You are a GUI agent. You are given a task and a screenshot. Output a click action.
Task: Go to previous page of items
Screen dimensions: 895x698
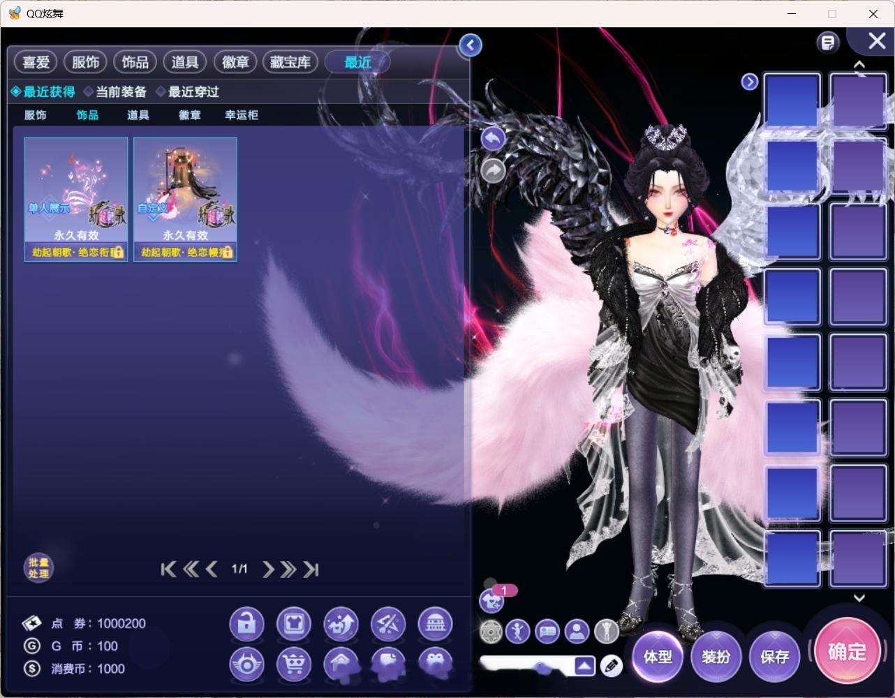(x=212, y=570)
